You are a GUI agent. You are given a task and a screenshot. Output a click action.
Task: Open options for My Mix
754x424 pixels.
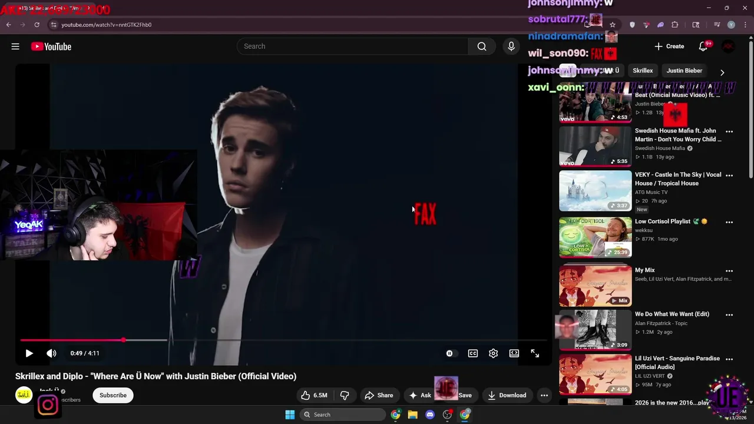[x=729, y=271]
